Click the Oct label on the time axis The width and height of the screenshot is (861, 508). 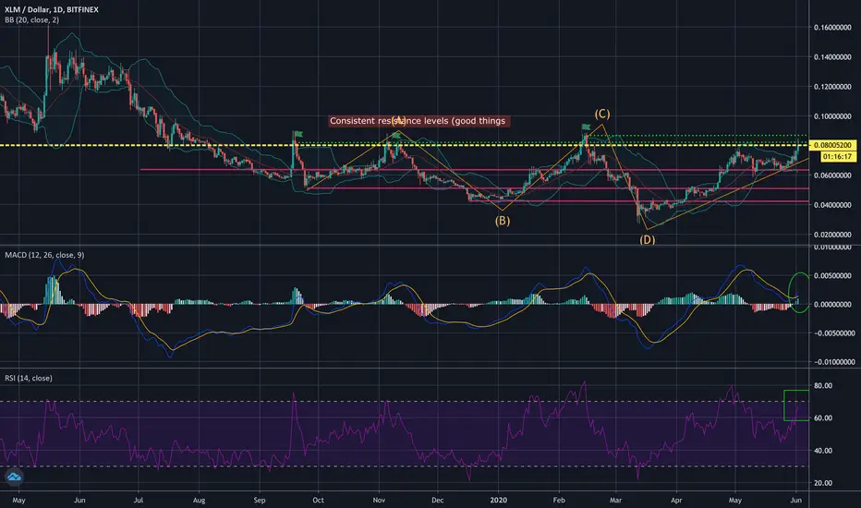tap(318, 501)
